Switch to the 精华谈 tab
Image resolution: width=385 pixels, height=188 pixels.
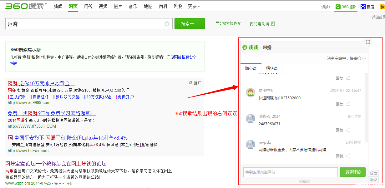click(x=272, y=68)
